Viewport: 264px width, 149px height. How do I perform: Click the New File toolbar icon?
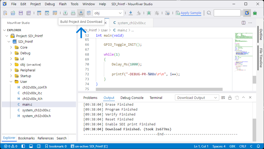(5, 13)
